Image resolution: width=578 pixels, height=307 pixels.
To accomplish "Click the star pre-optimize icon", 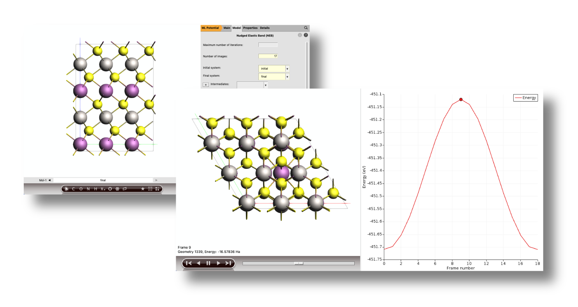I will coord(143,189).
